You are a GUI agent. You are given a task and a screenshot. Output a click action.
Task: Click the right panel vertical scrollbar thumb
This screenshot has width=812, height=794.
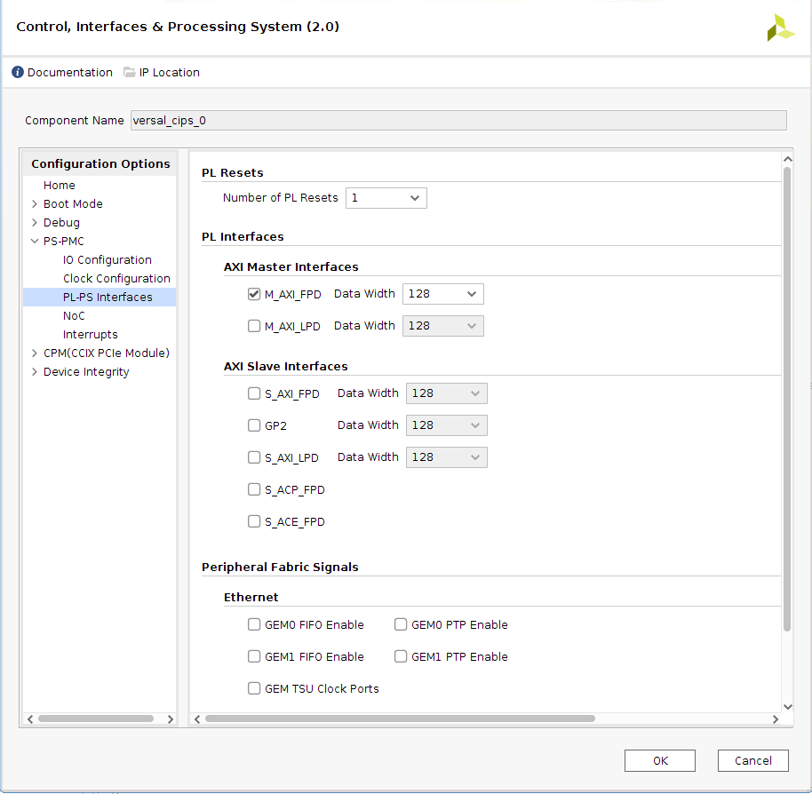pos(787,399)
